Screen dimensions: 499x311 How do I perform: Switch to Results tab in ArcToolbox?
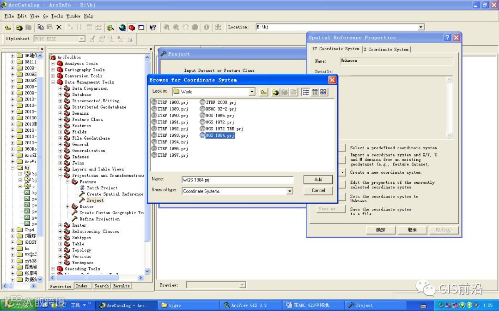[x=121, y=286]
